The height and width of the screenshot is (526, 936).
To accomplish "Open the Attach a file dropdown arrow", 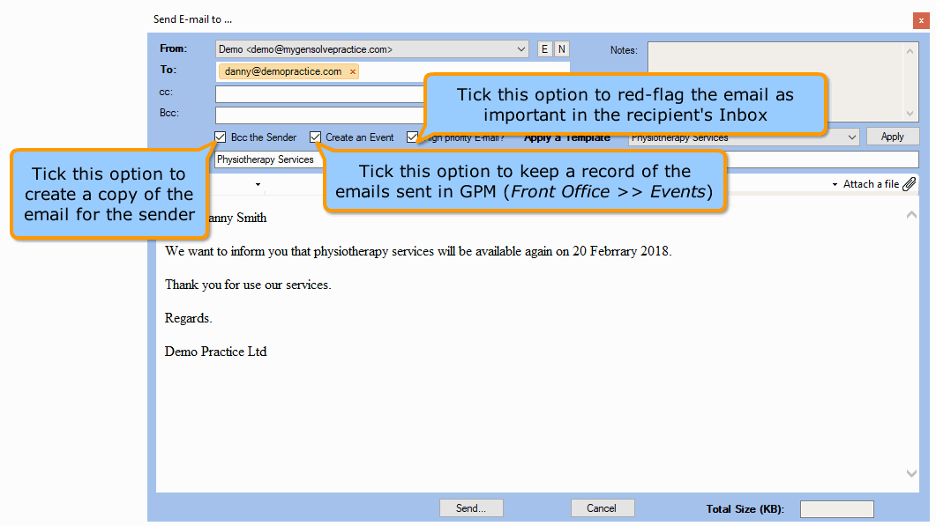I will click(x=835, y=185).
